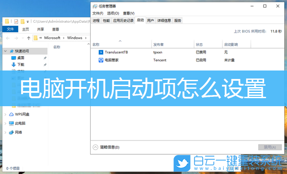This screenshot has height=174, width=287.
Task: Switch to the 进程 tab
Action: coord(96,21)
